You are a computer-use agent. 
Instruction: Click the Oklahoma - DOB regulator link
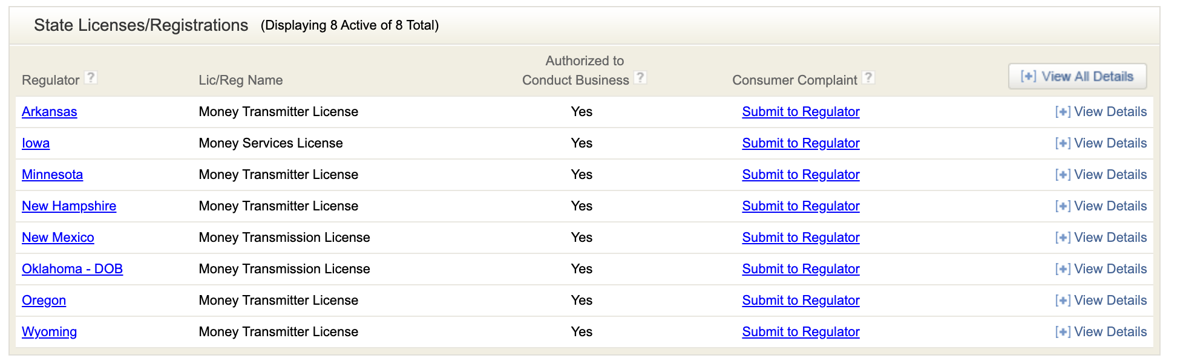point(73,269)
